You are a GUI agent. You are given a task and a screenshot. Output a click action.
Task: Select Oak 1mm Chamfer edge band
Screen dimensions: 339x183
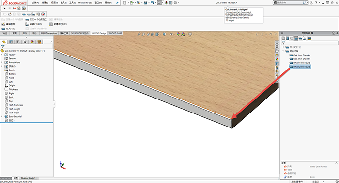pyautogui.click(x=300, y=55)
